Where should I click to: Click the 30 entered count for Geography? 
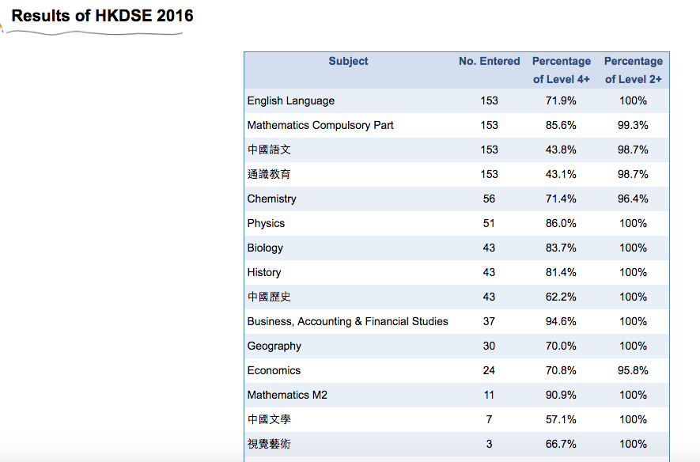[489, 346]
